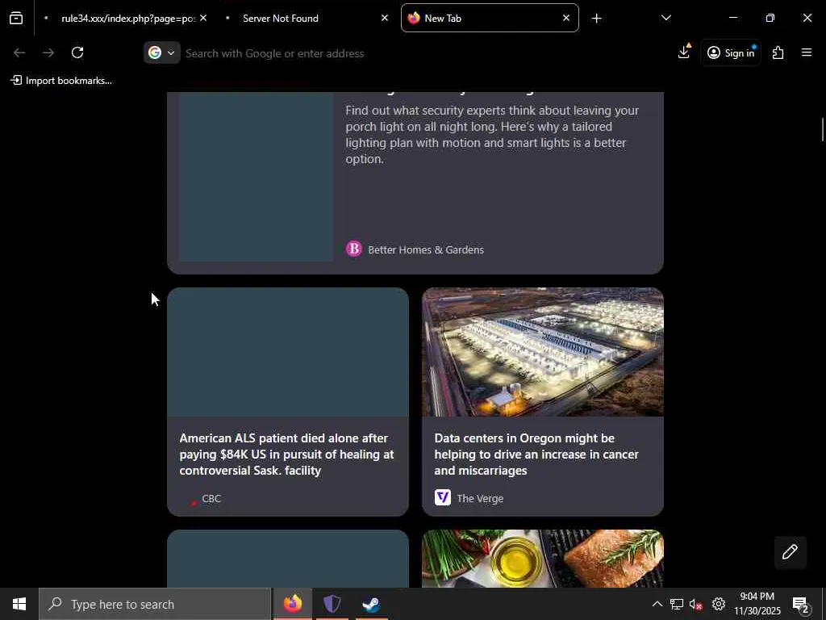Click The Verge logo icon

tap(443, 497)
